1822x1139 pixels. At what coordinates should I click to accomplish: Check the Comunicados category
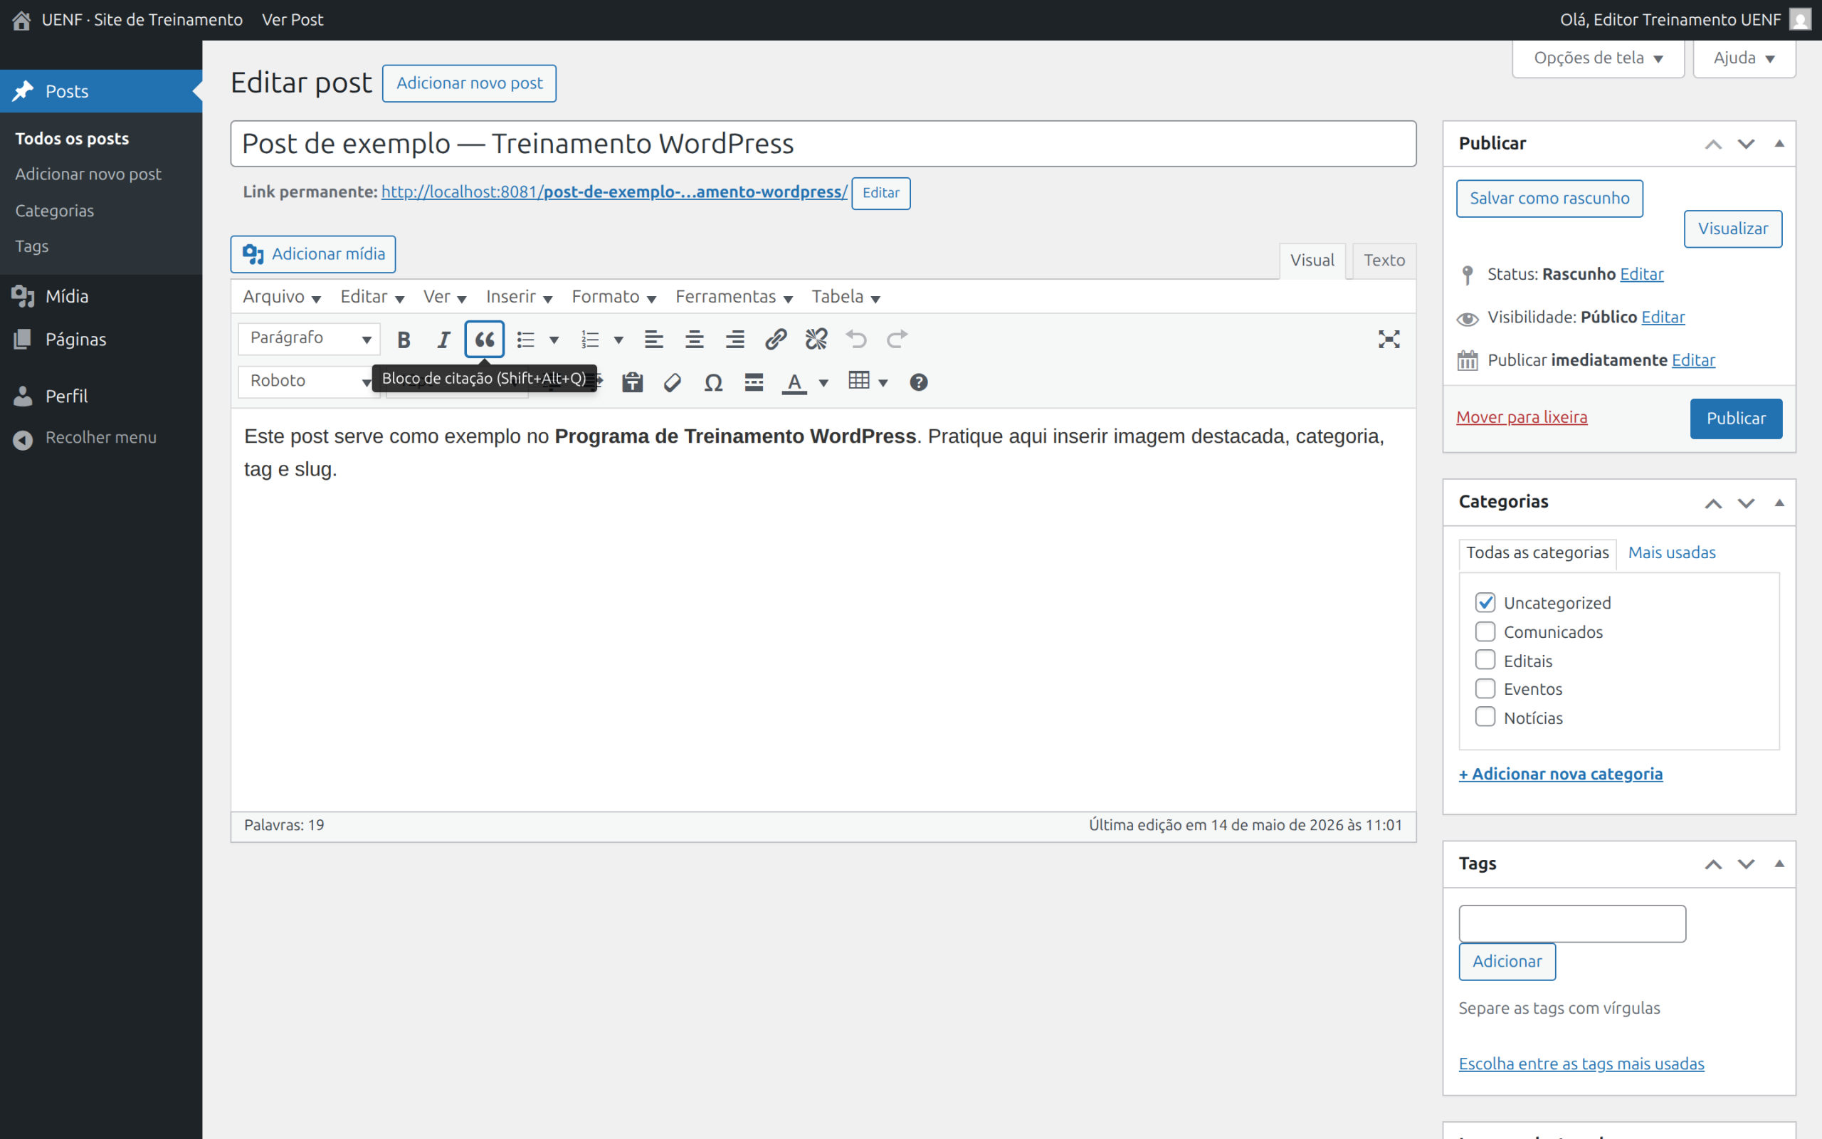[1485, 631]
